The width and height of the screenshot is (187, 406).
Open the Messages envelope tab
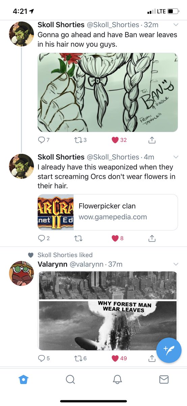tap(164, 380)
